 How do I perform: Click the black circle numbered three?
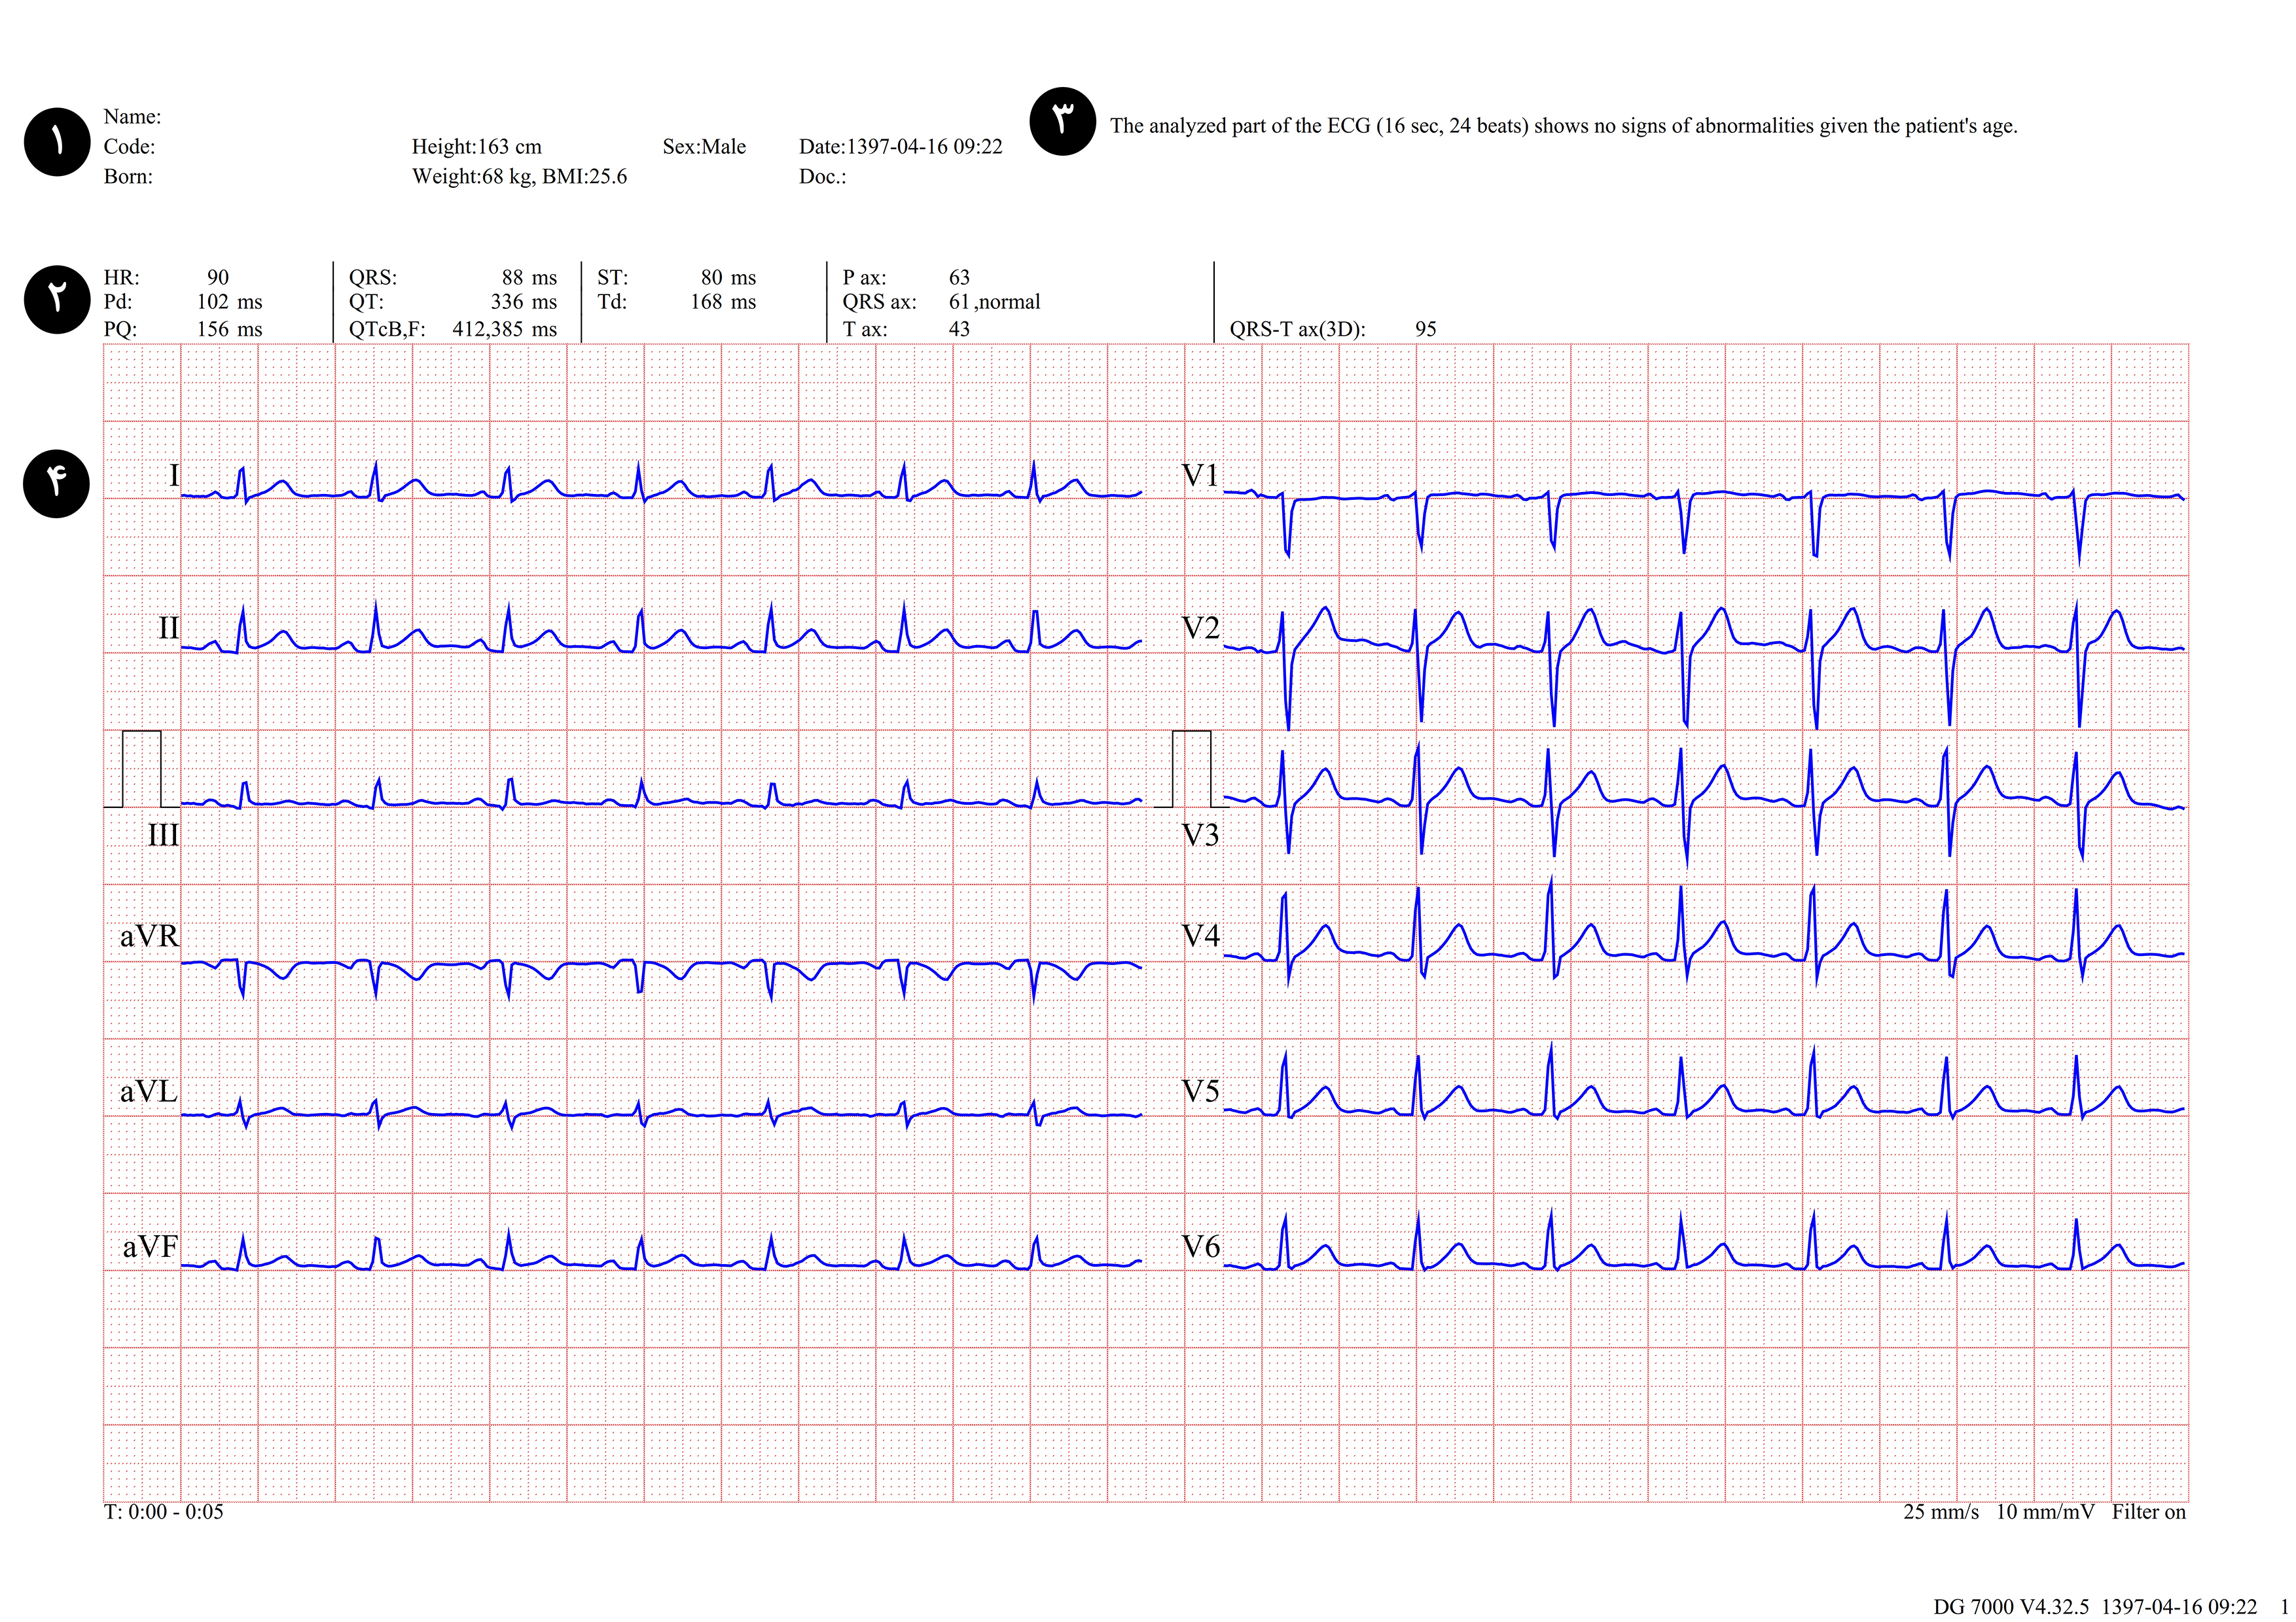pyautogui.click(x=1062, y=121)
